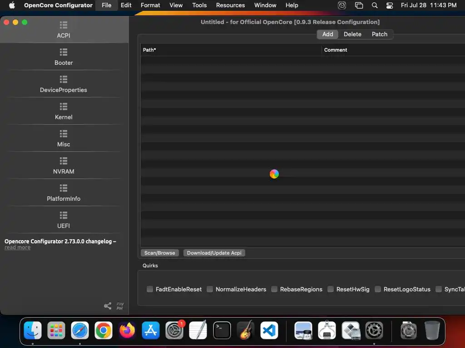Open TextEdit from the Dock
Viewport: 465px width, 348px height.
[x=198, y=330]
